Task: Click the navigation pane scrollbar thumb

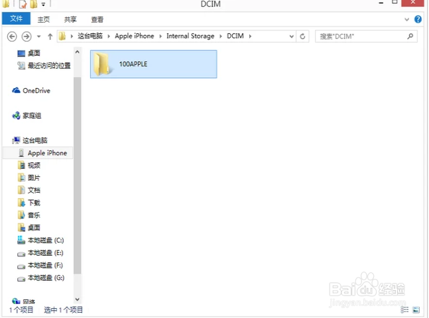Action: point(78,176)
